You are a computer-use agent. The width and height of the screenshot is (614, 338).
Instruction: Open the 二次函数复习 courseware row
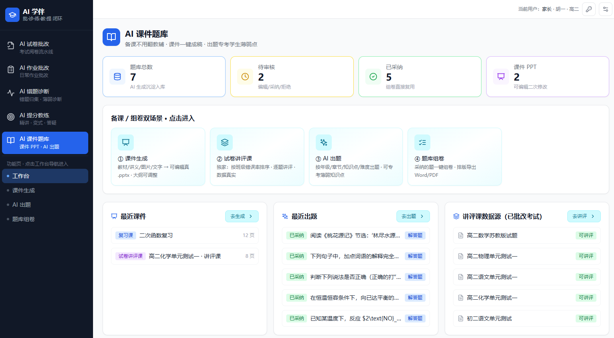pos(185,235)
